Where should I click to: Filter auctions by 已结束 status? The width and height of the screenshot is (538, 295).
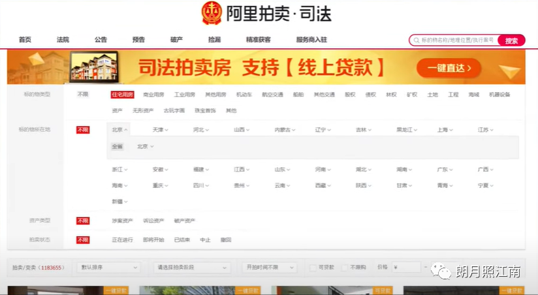(182, 240)
